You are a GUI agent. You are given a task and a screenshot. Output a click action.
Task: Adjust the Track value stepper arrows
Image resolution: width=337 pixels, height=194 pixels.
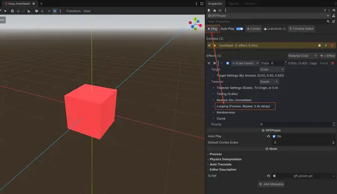point(286,63)
